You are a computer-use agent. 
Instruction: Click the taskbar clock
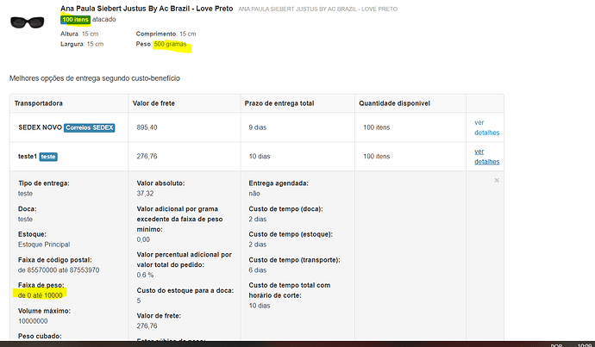[585, 345]
